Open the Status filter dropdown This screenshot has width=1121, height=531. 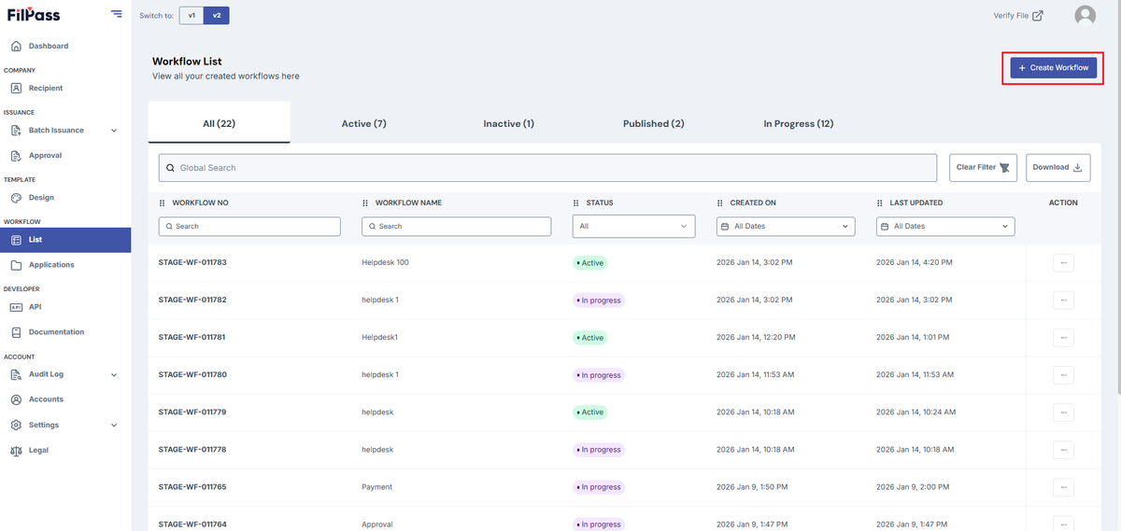(634, 226)
